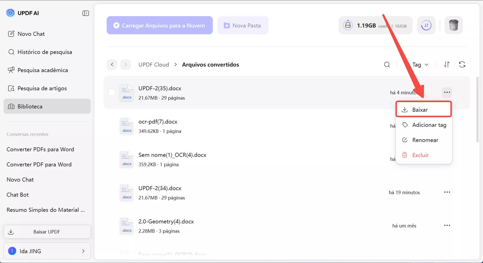The width and height of the screenshot is (483, 263).
Task: Click the ocr-pdf(7).docx file icon
Action: point(126,126)
